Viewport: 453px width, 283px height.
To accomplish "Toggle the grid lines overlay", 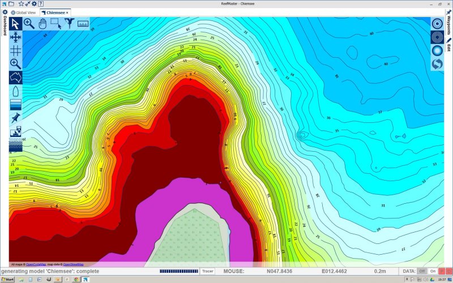I will [15, 50].
